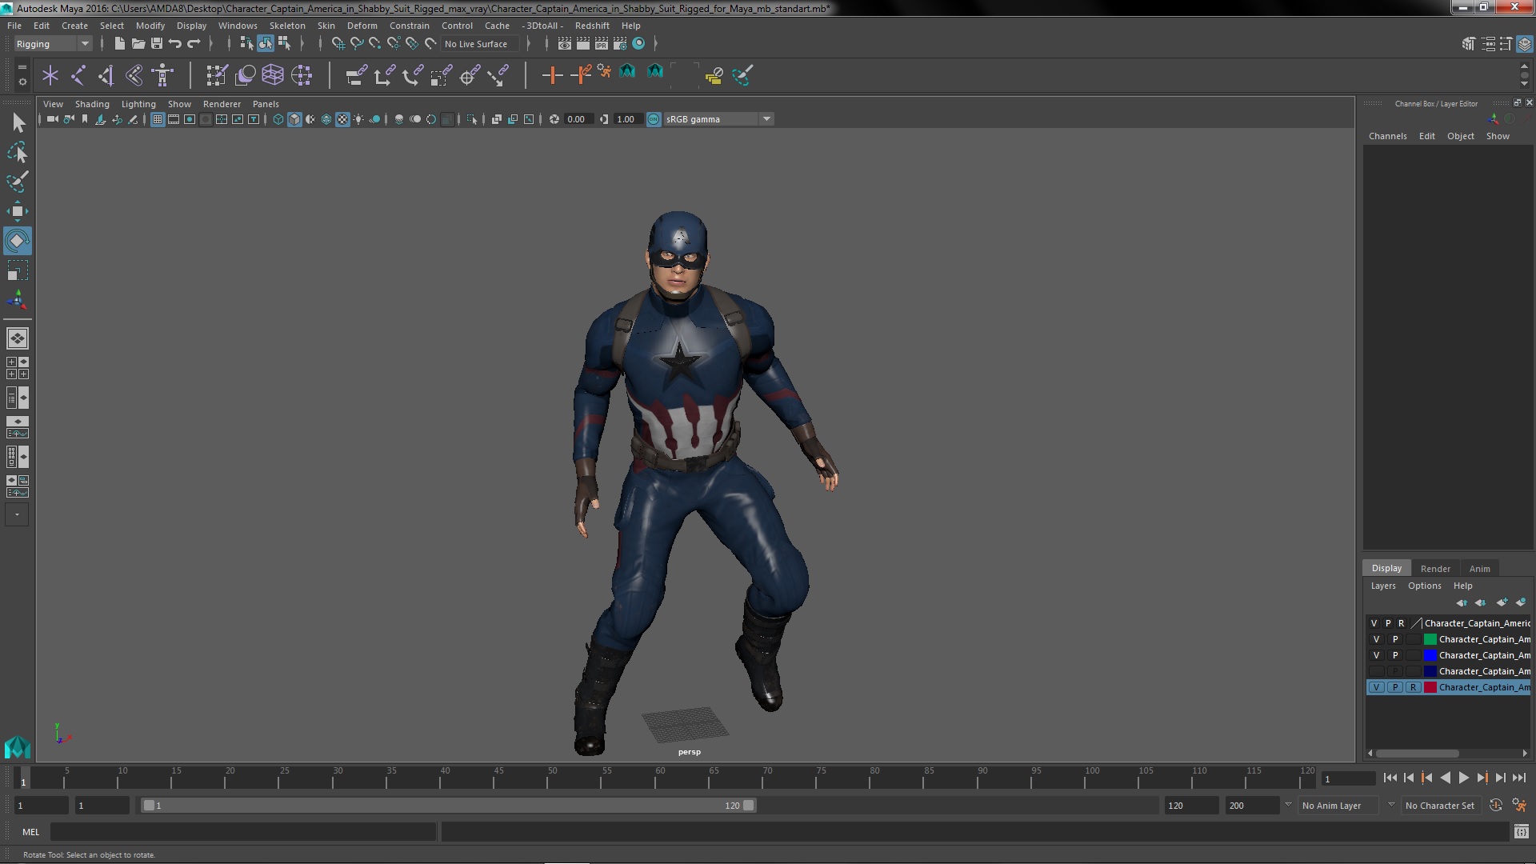1536x864 pixels.
Task: Toggle visibility V of the red layer
Action: tap(1376, 687)
